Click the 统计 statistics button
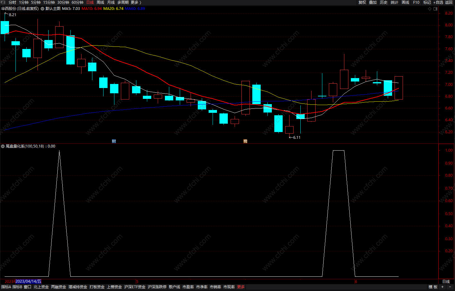Viewport: 455px width, 291px height. pos(395,2)
